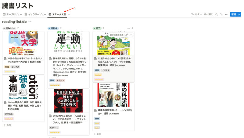Click the reading-list.db database title
The height and width of the screenshot is (138, 244).
click(x=14, y=22)
